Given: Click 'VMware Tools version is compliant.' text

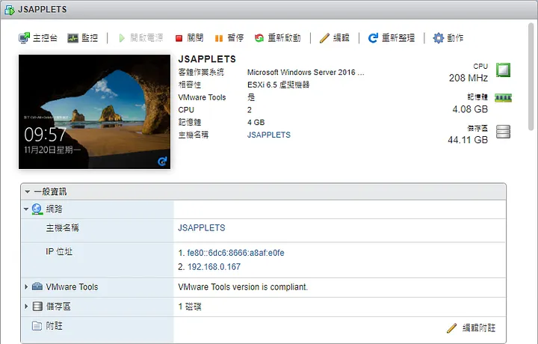Looking at the screenshot, I should [243, 286].
